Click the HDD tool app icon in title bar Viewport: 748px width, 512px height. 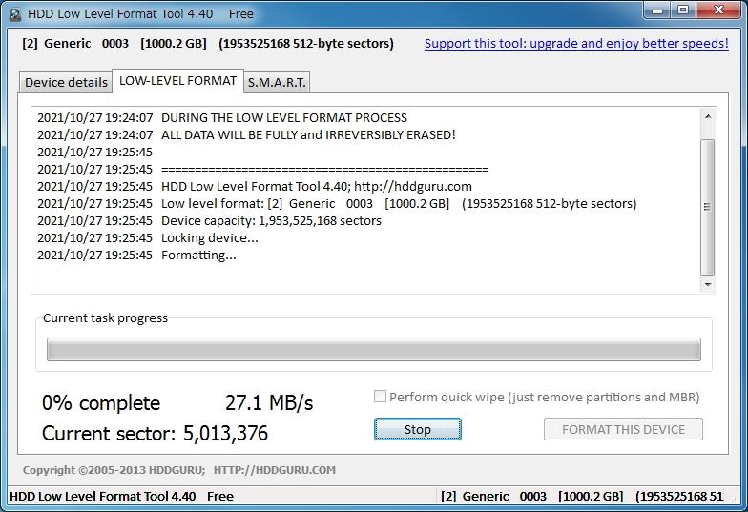coord(15,14)
